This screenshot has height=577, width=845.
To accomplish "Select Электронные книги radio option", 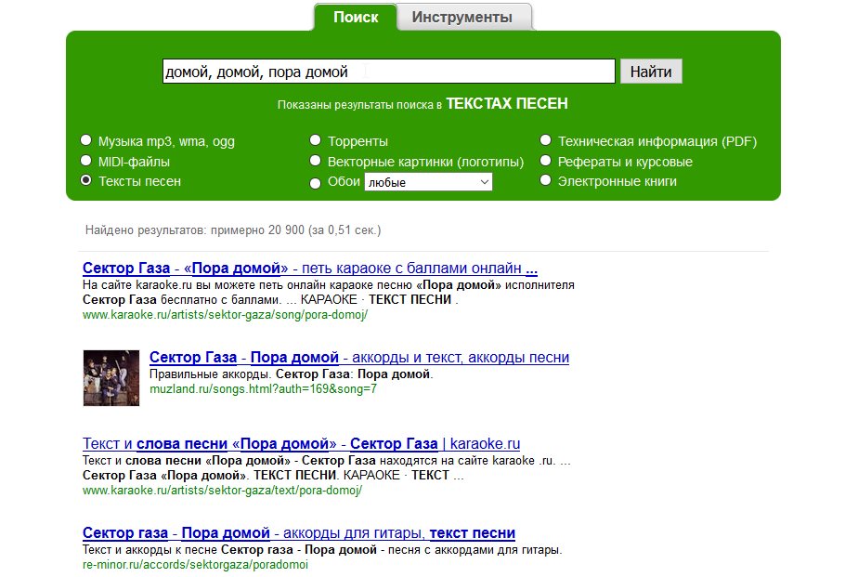I will [545, 181].
